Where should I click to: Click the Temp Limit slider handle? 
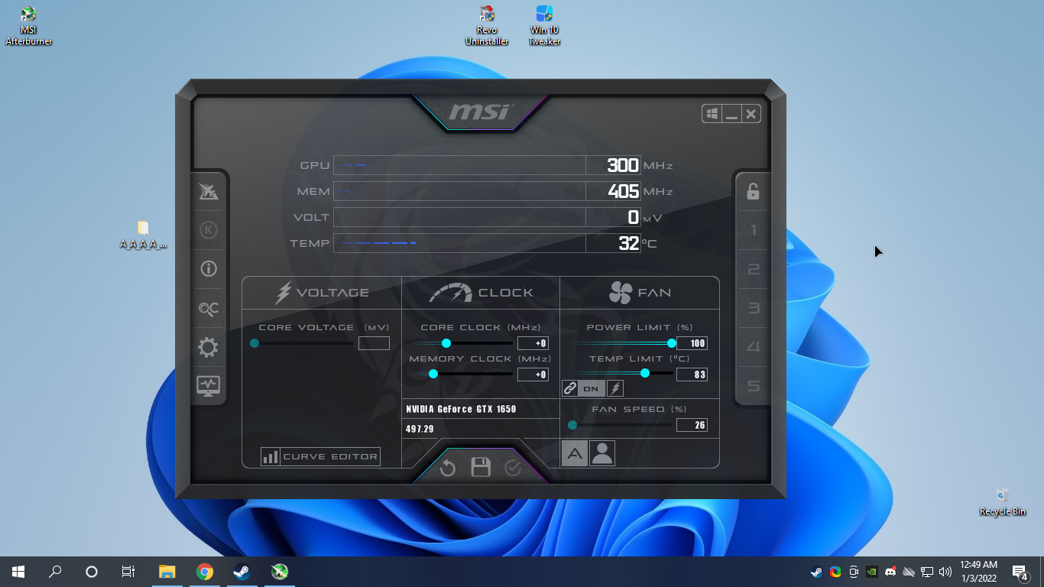[x=645, y=373]
